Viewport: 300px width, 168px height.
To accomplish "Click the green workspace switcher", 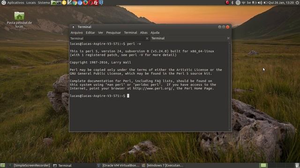I will pos(263,165).
